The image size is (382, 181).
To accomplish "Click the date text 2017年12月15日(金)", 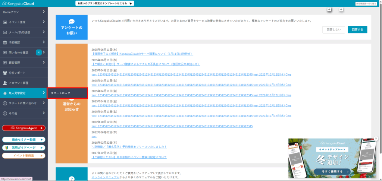I will click(x=104, y=153).
